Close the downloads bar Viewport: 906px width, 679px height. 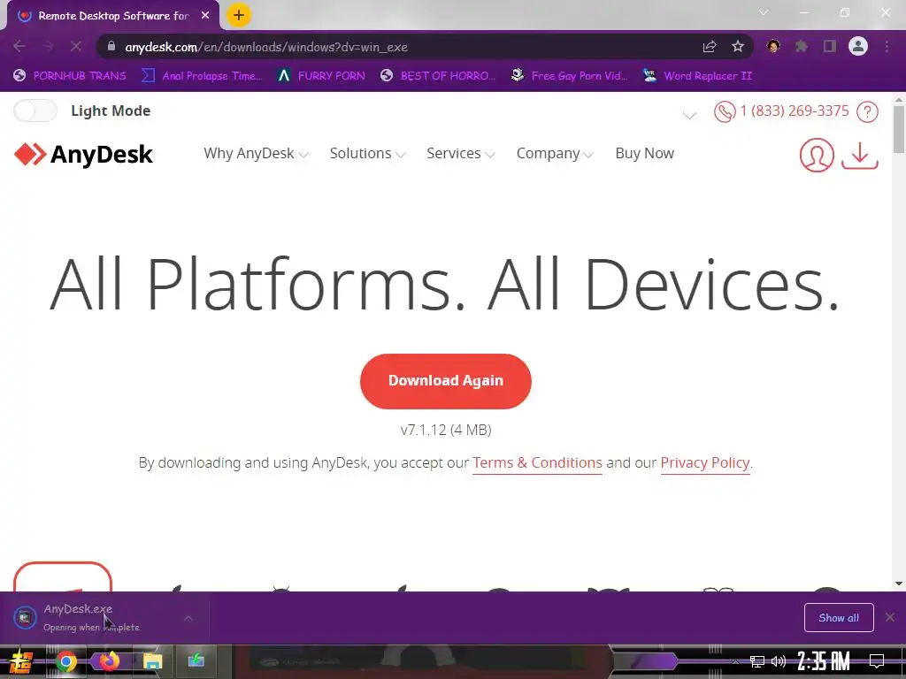pos(890,618)
